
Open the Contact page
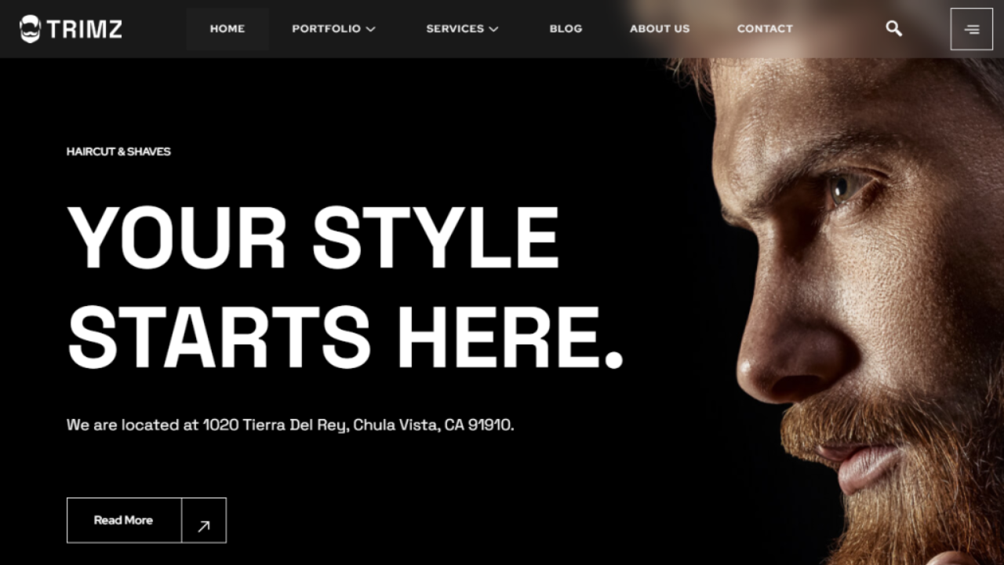click(765, 29)
